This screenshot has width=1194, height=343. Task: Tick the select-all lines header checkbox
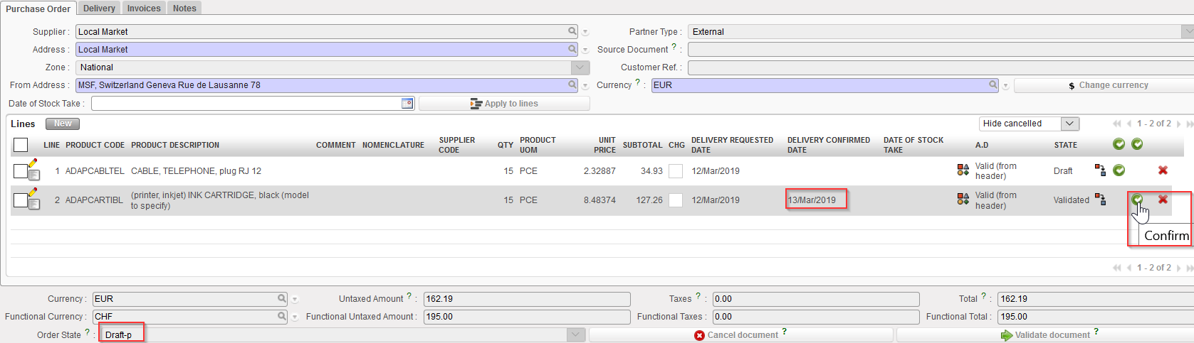coord(21,145)
